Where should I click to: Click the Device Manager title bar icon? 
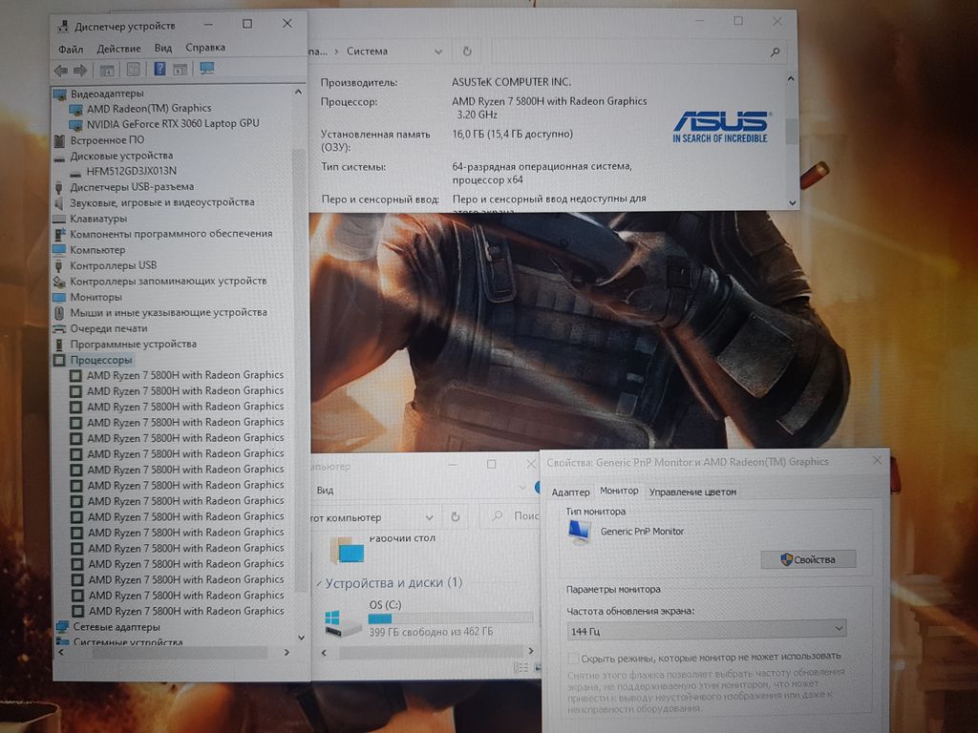(x=63, y=26)
